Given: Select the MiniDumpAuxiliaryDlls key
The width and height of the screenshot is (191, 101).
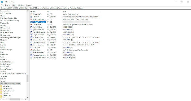Looking at the screenshot, I should coord(8,18).
